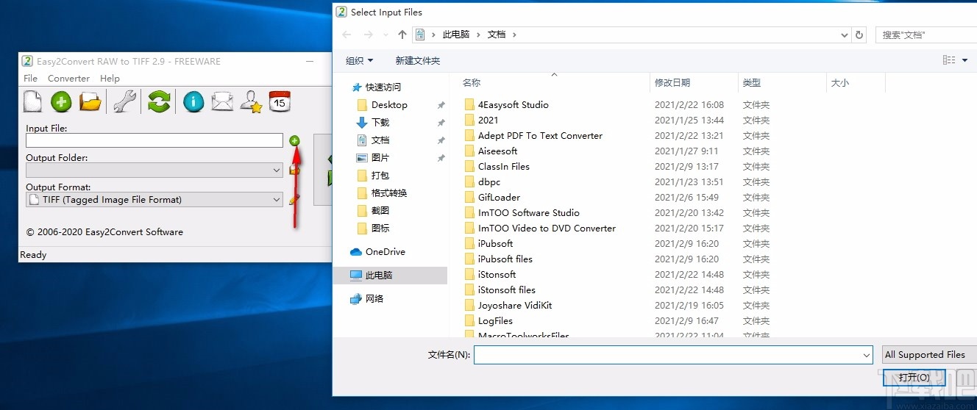Select the iStonsoft files folder
The image size is (977, 410).
[507, 290]
